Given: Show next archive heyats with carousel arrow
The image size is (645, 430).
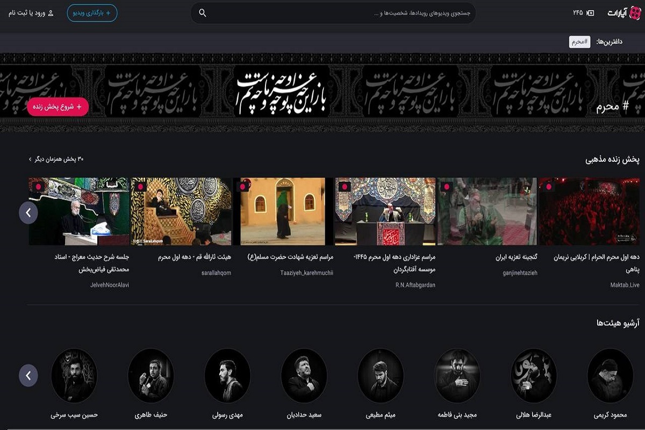Looking at the screenshot, I should (x=28, y=375).
